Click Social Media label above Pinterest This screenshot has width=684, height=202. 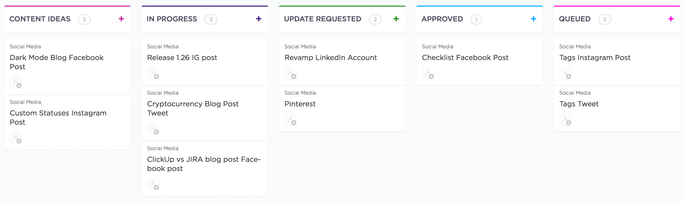coord(300,93)
